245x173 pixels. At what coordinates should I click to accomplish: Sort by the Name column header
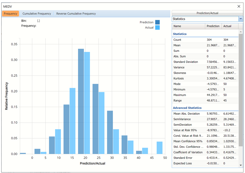pos(188,26)
